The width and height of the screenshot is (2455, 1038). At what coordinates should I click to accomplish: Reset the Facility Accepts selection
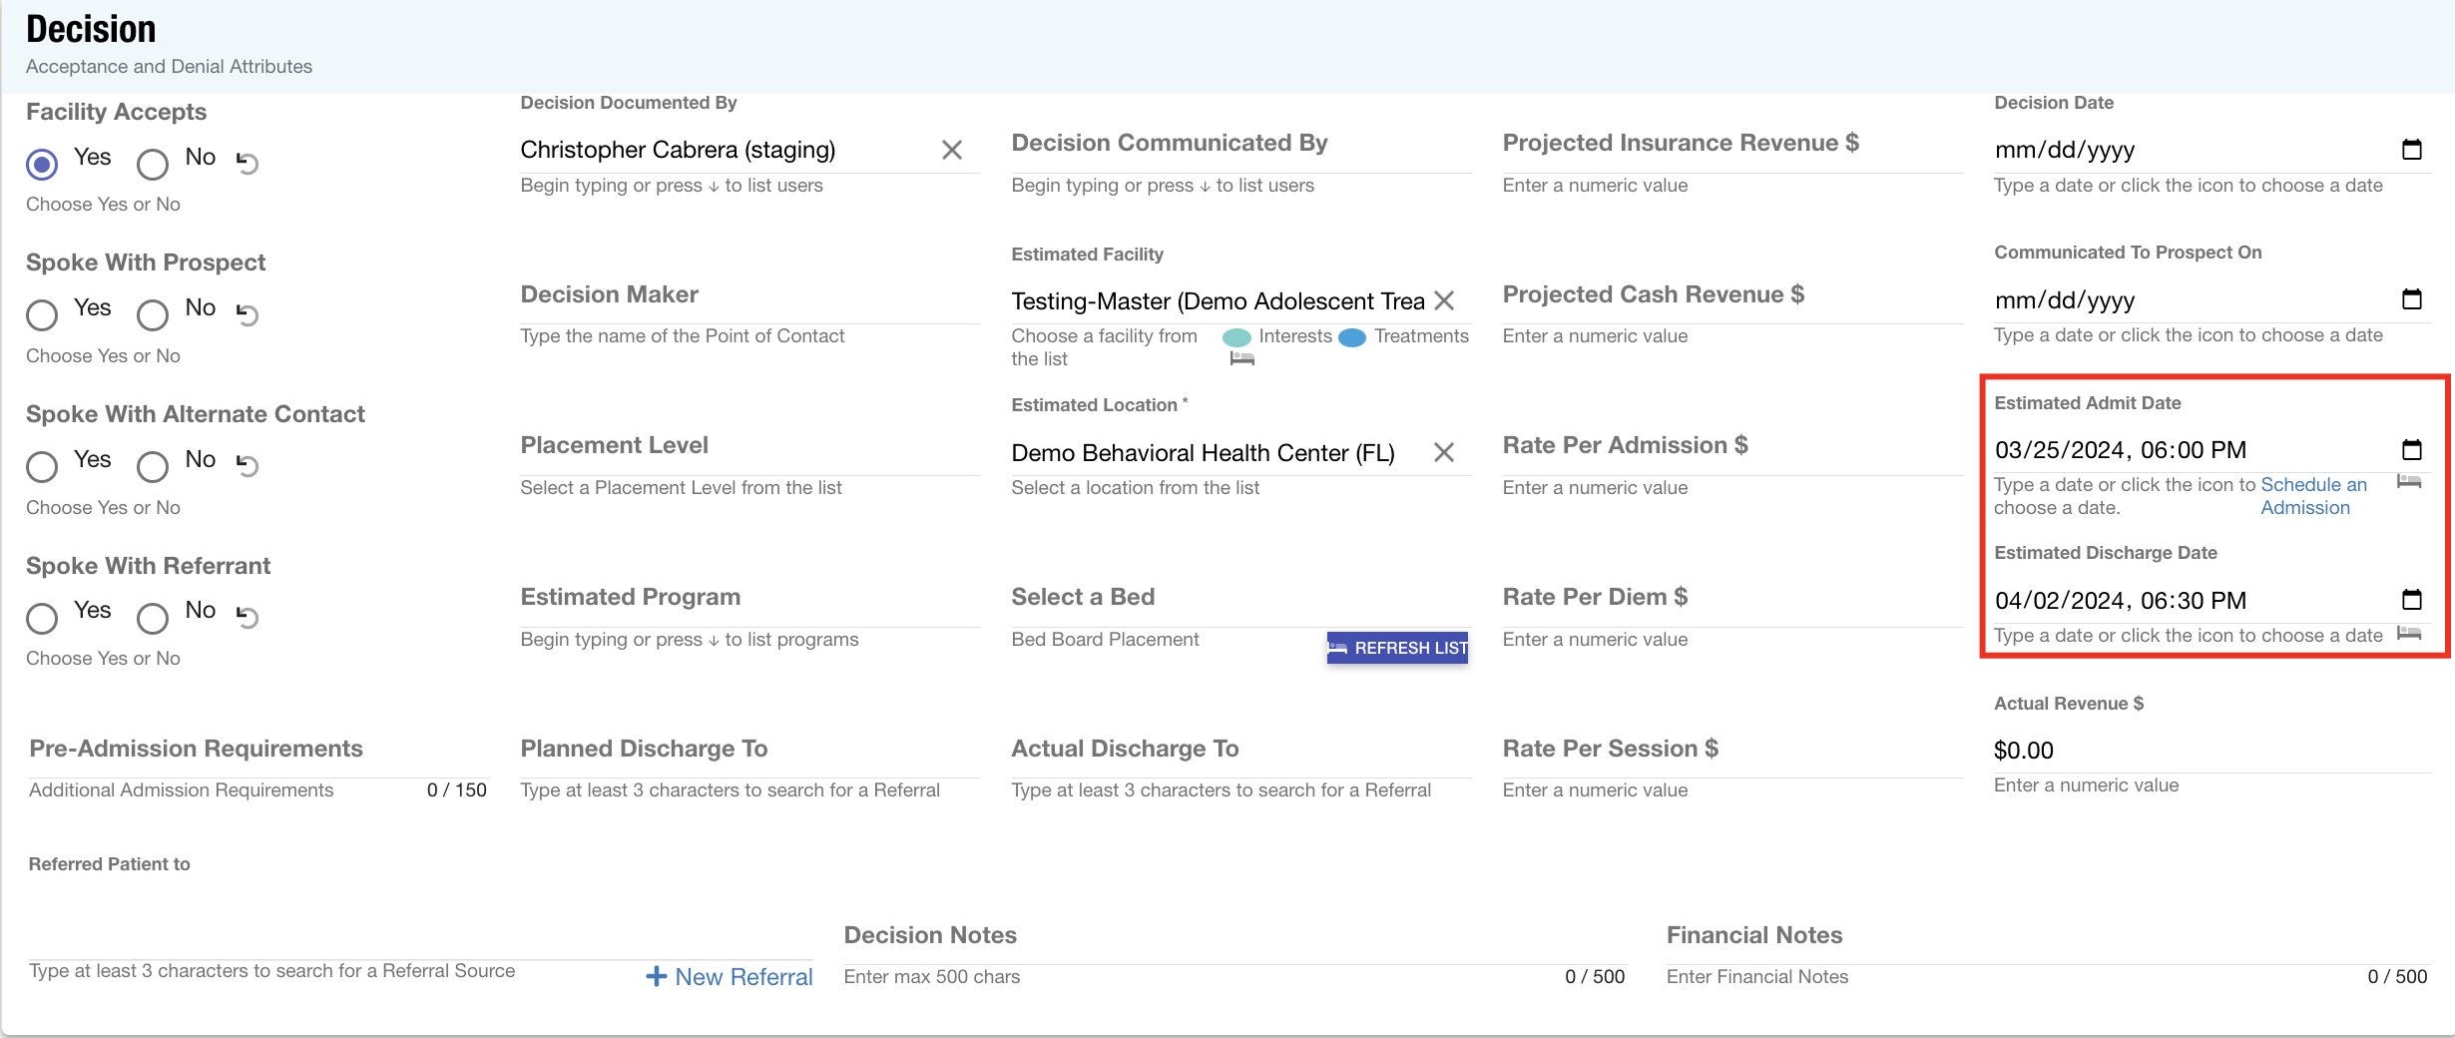[x=247, y=162]
